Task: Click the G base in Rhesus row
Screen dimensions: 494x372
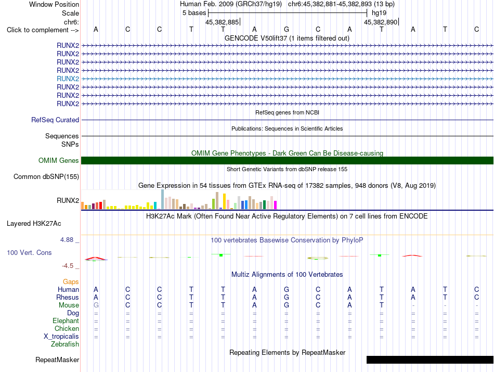Action: 287,297
